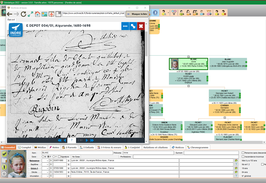The width and height of the screenshot is (266, 183).
Task: Click the tree layout boxes icon
Action: click(174, 13)
